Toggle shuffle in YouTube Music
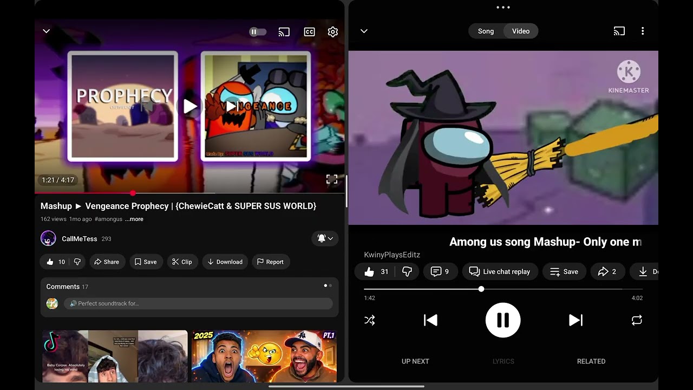The width and height of the screenshot is (693, 390). click(x=370, y=320)
